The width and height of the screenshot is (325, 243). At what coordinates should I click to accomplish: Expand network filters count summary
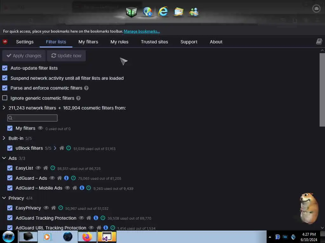(x=4, y=108)
